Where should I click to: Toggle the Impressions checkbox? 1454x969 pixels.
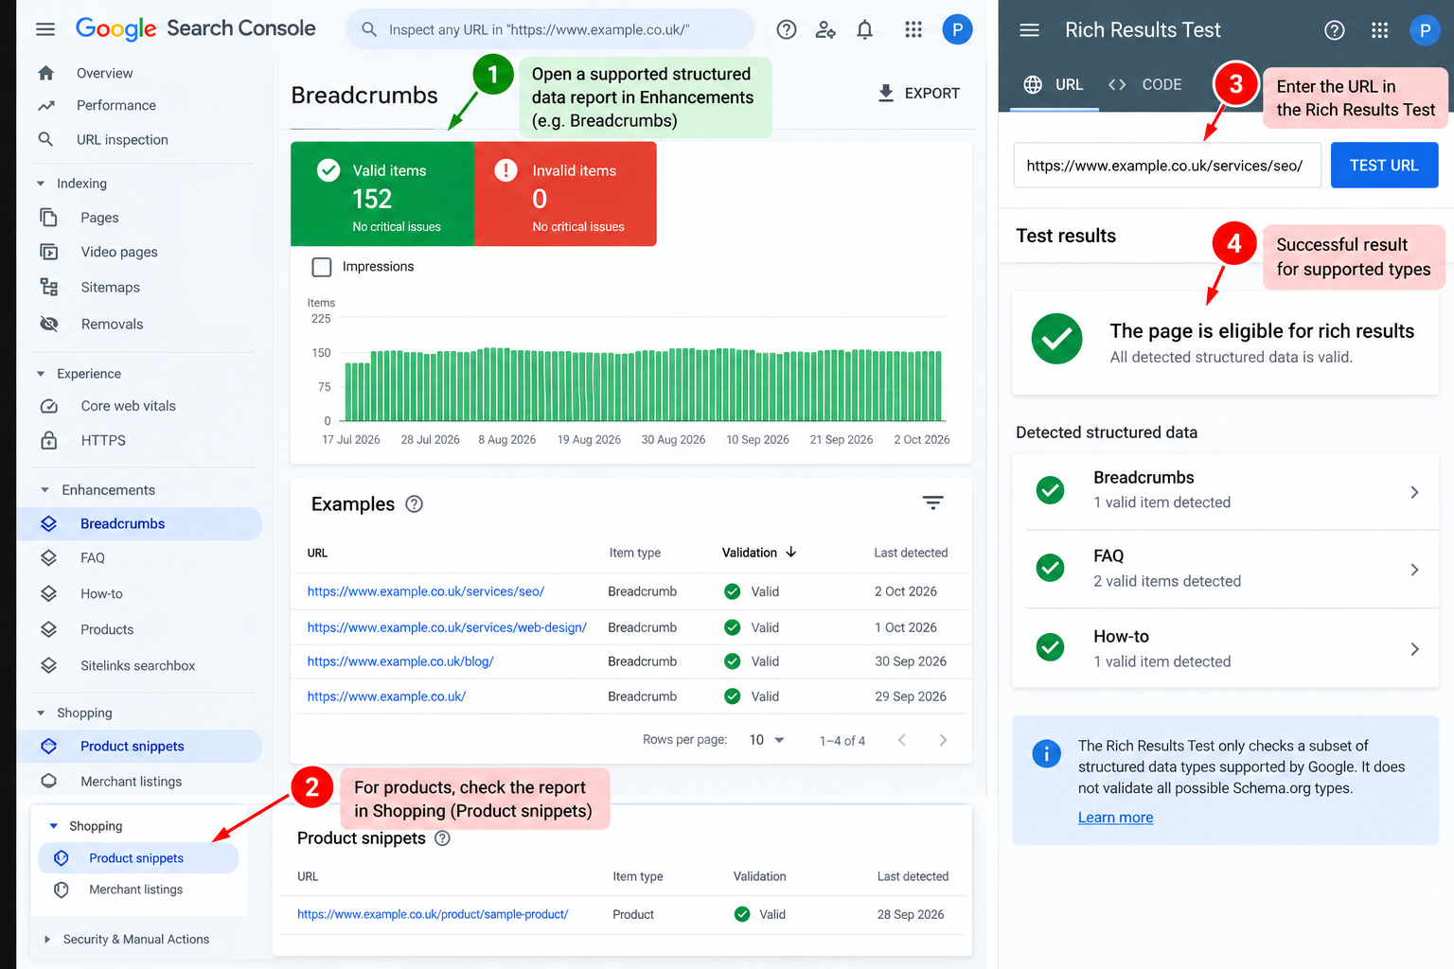click(x=322, y=267)
